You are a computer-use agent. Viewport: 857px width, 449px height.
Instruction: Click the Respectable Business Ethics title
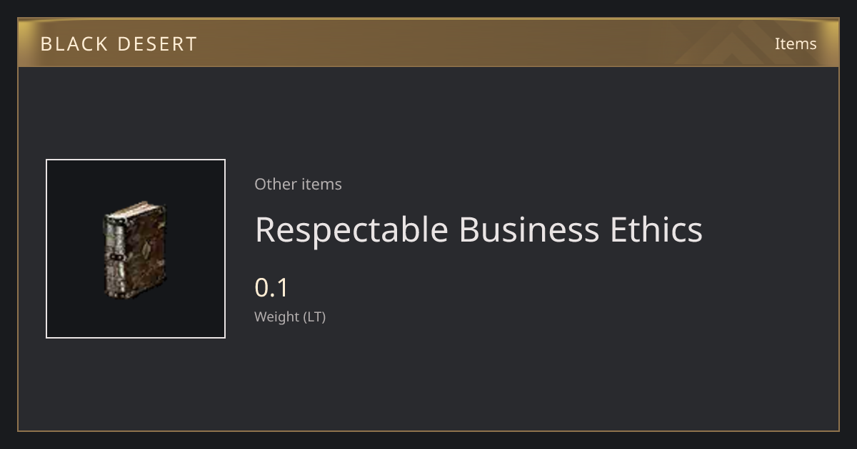click(x=478, y=229)
